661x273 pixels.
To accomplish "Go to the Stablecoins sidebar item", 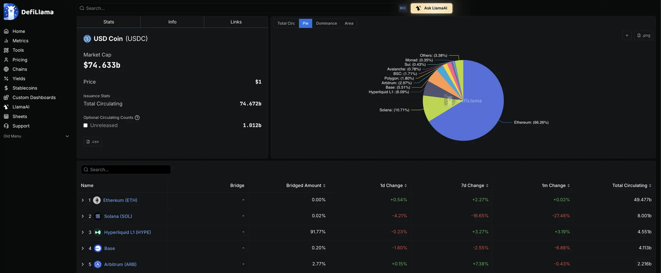I will 25,88.
